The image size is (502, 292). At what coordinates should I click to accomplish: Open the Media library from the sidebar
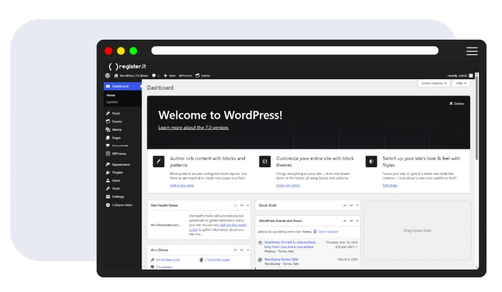click(116, 130)
